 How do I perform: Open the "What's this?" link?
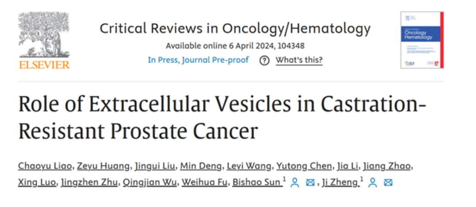coord(299,60)
